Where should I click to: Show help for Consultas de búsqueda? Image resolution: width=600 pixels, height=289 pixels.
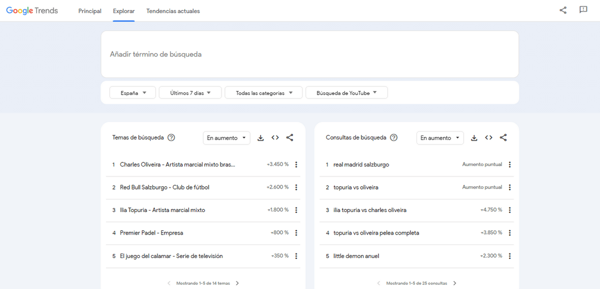(x=393, y=137)
